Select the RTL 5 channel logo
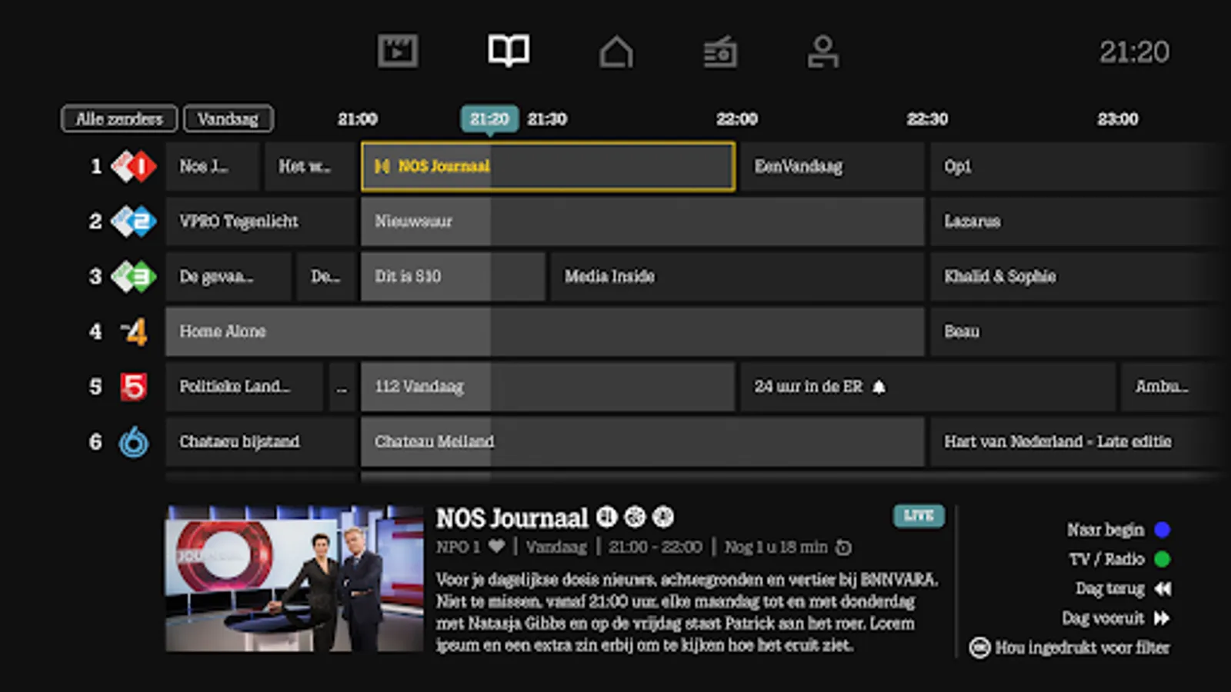This screenshot has height=692, width=1231. click(134, 387)
